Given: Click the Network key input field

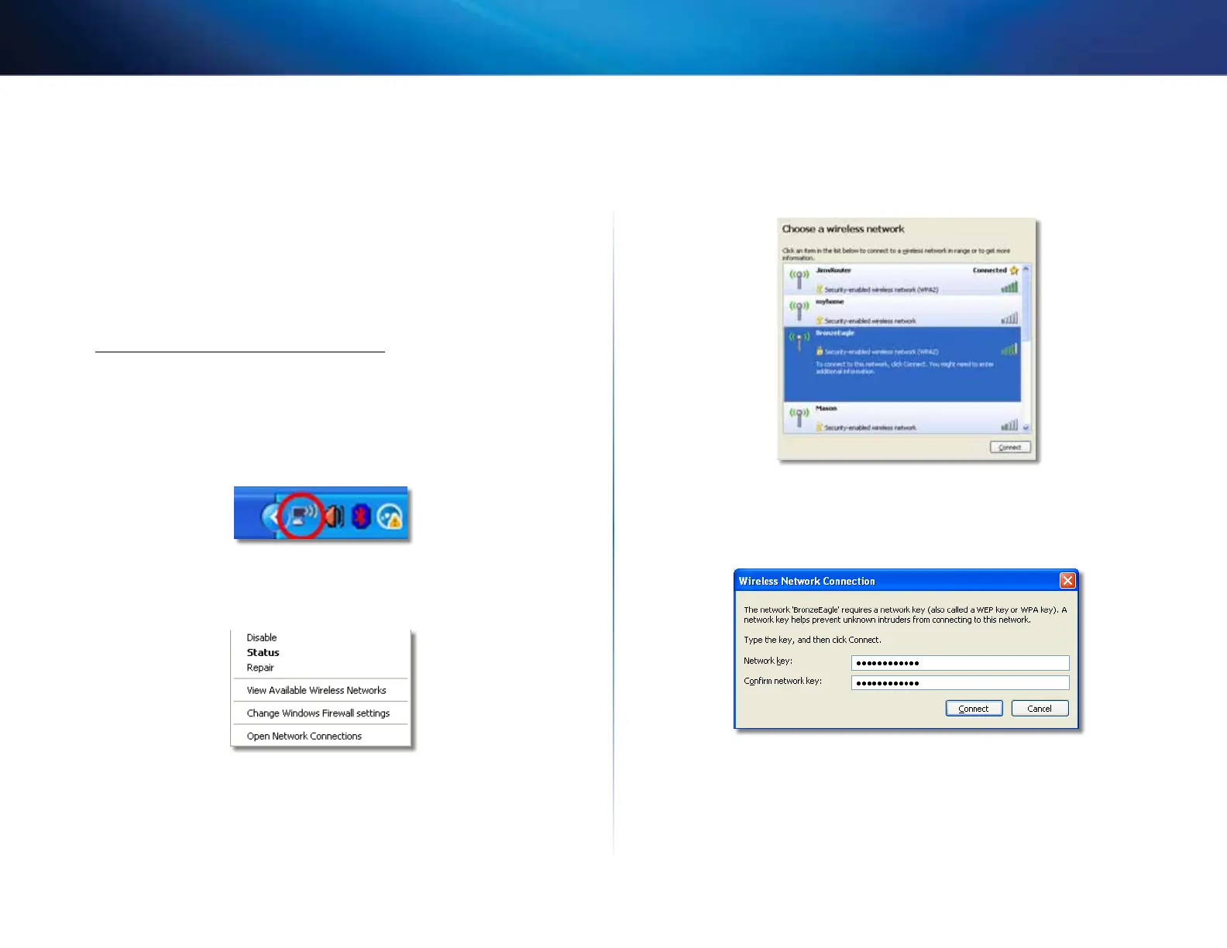Looking at the screenshot, I should point(960,663).
